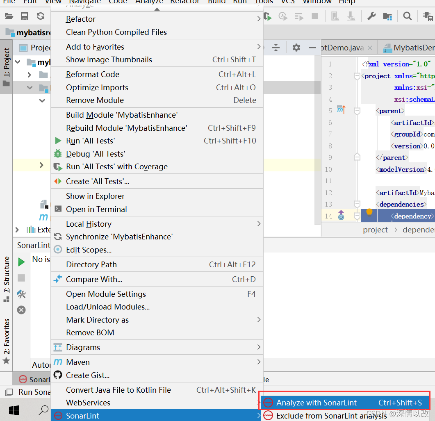
Task: Click the Run with Coverage toolbar icon
Action: click(x=267, y=16)
